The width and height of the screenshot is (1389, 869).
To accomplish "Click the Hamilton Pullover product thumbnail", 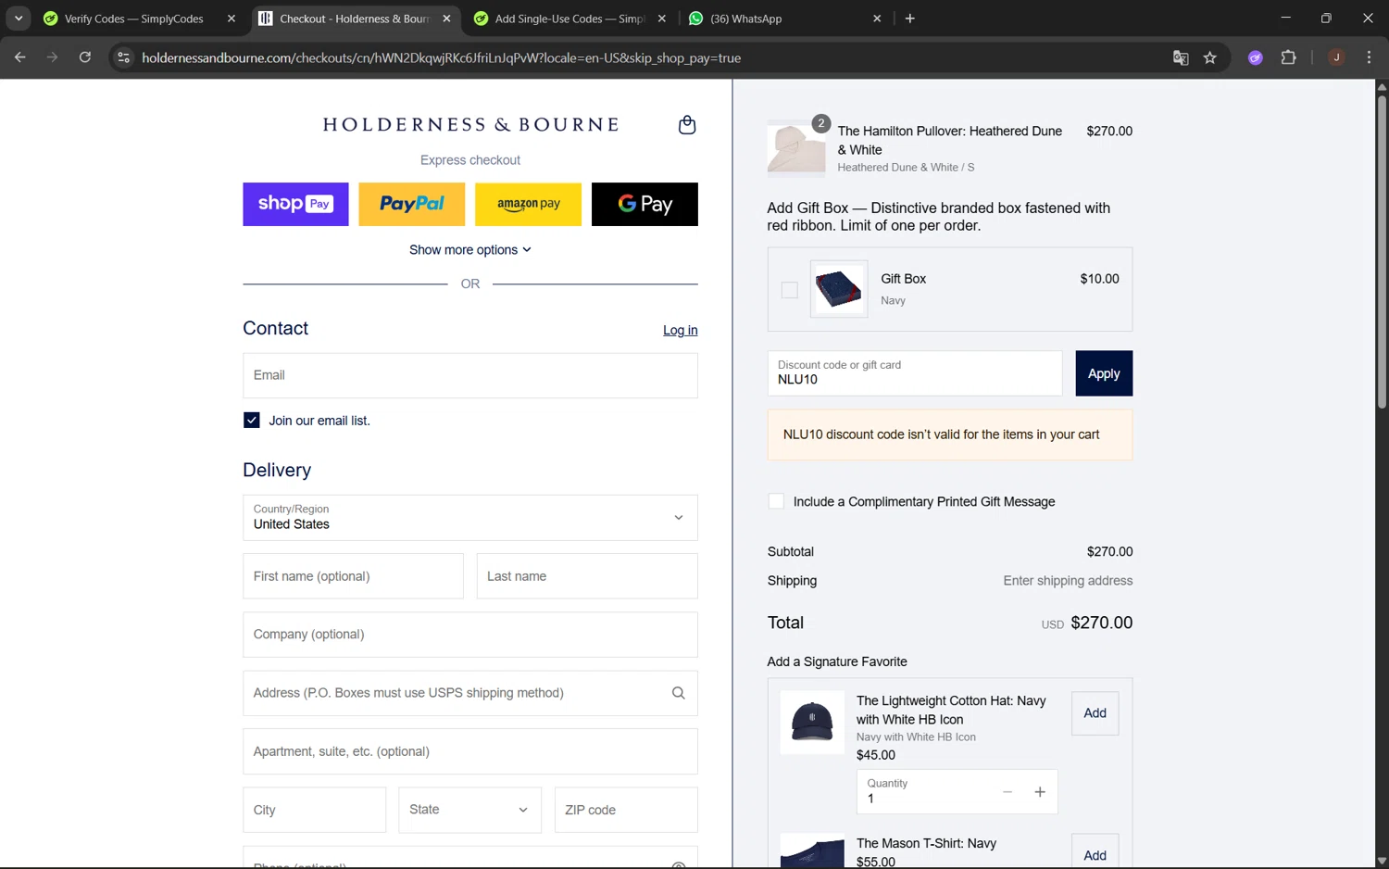I will [x=796, y=149].
